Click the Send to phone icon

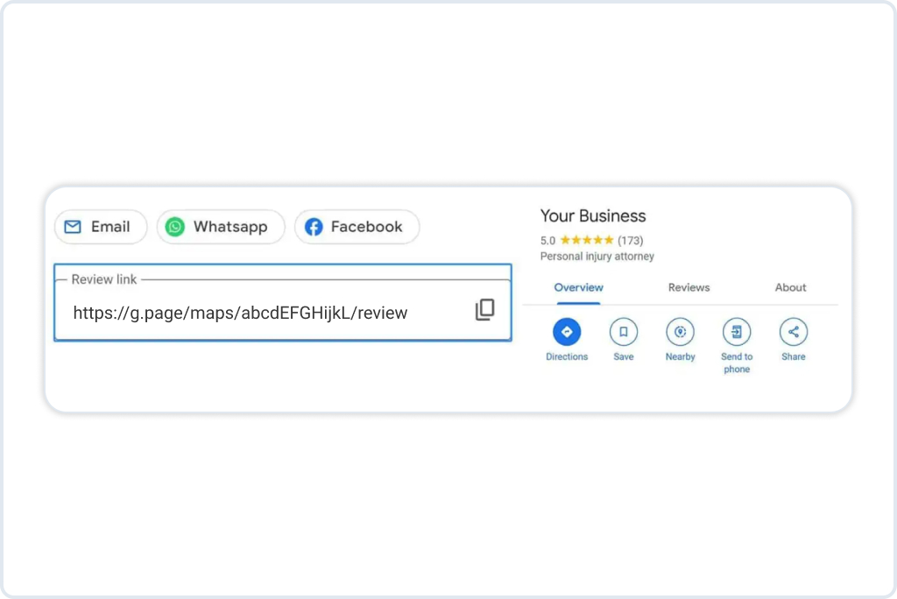[x=736, y=332]
